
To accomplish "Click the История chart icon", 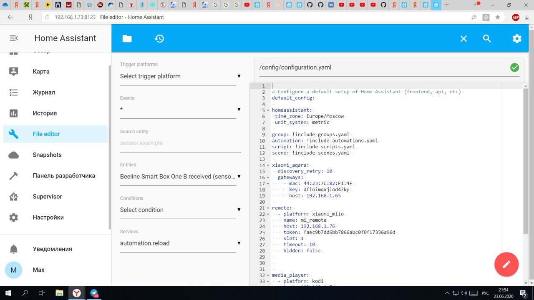I will (x=14, y=113).
